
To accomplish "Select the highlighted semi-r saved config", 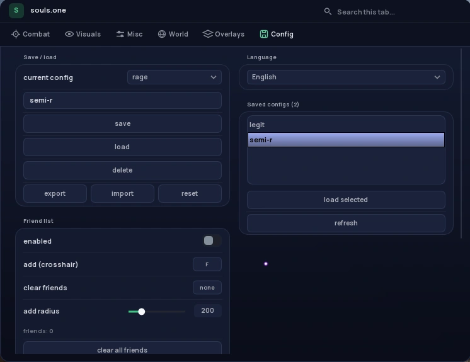I will click(347, 140).
